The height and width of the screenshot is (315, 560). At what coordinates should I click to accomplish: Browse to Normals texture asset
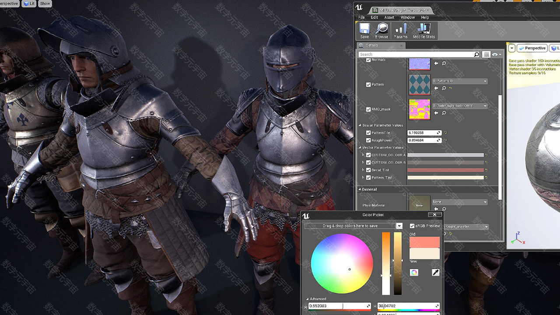point(444,63)
